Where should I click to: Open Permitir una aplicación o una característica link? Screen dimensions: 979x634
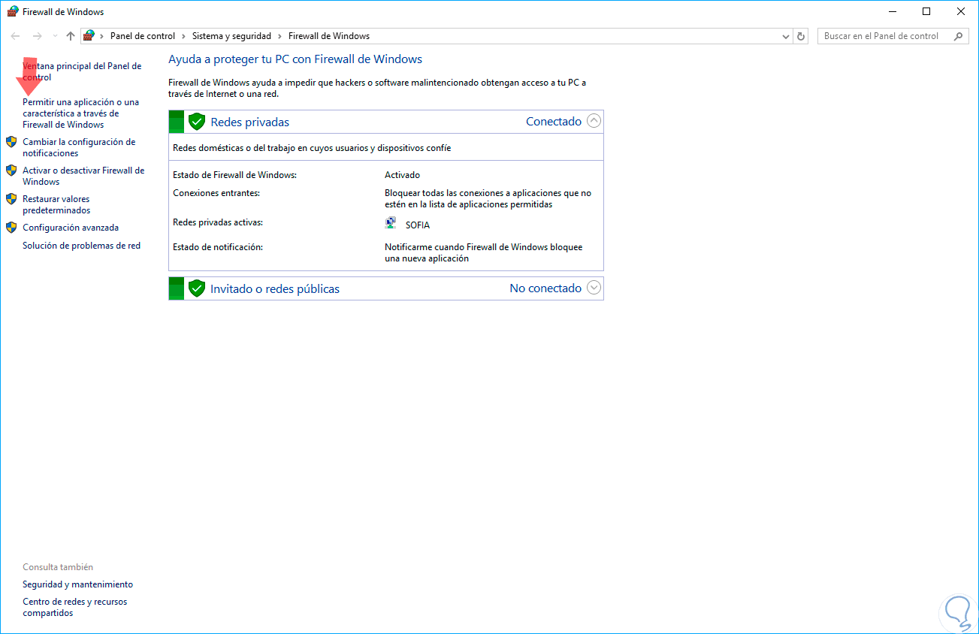click(x=80, y=113)
